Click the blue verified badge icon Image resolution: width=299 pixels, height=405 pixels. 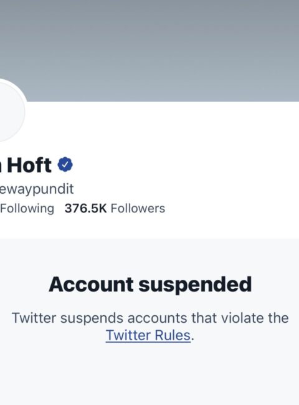[x=65, y=164]
